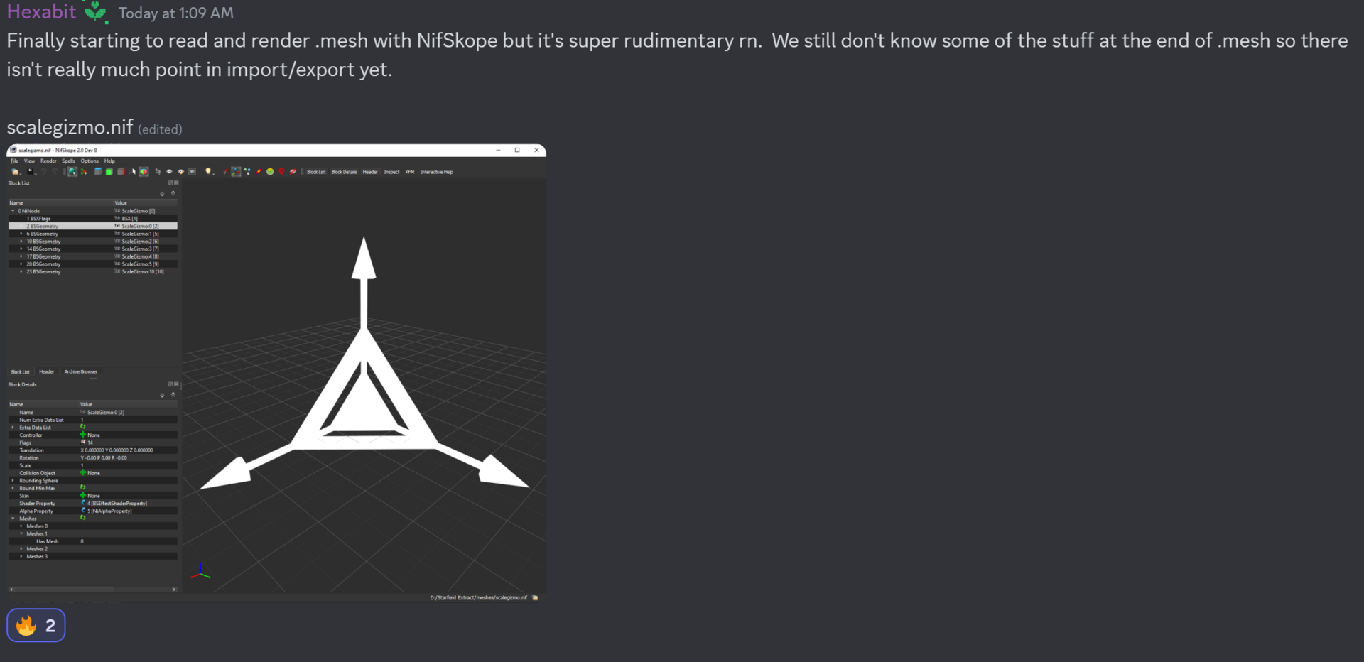Toggle the Header button in the top toolbar
This screenshot has width=1364, height=662.
pyautogui.click(x=370, y=172)
